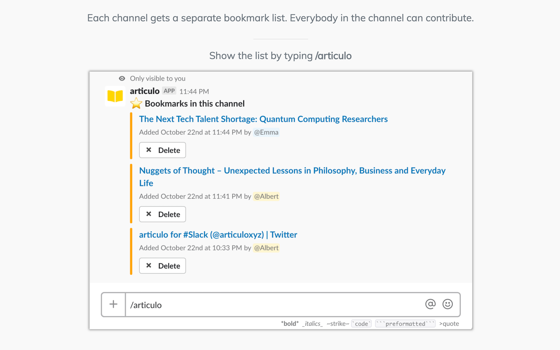
Task: Click the _italics_ formatting hint
Action: point(313,324)
